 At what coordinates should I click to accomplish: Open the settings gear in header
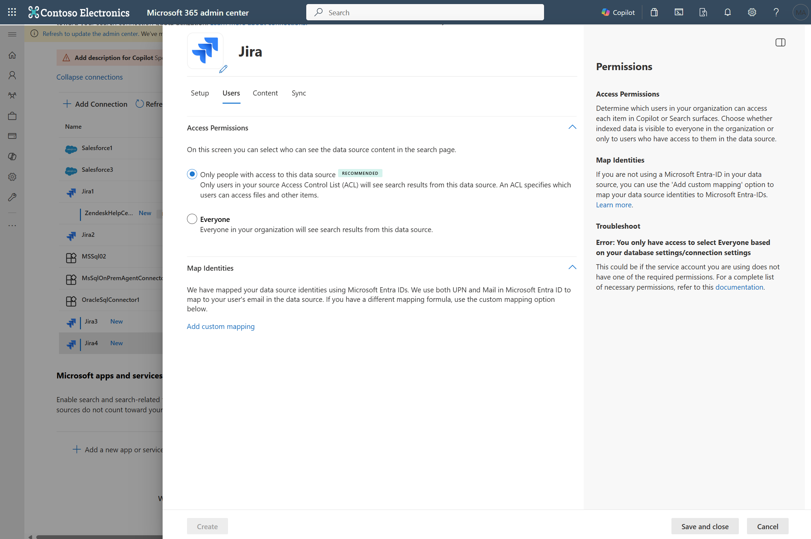[x=752, y=13]
